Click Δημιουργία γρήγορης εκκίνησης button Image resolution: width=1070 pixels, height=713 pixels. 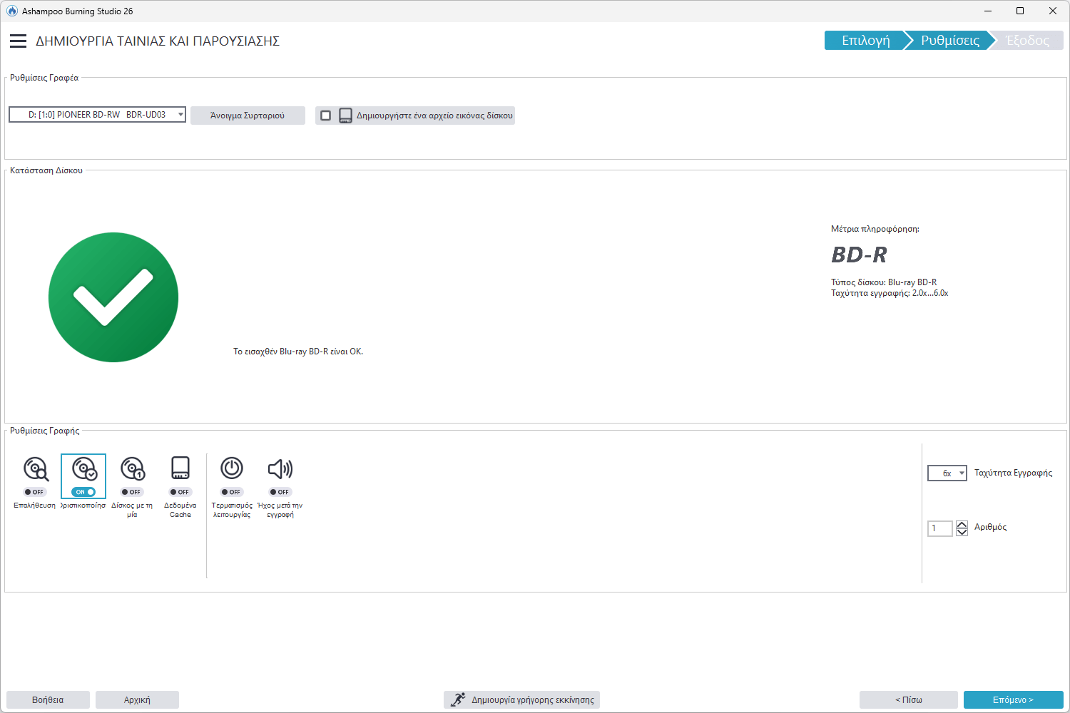click(521, 700)
